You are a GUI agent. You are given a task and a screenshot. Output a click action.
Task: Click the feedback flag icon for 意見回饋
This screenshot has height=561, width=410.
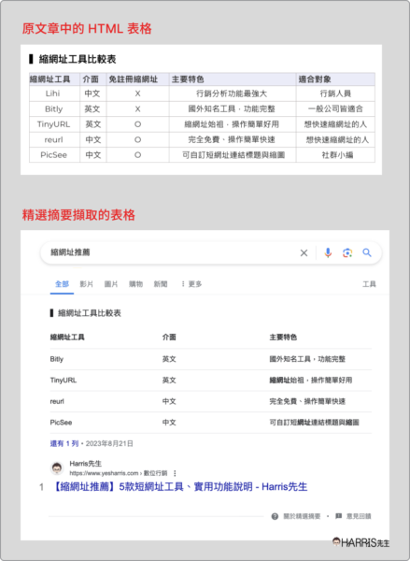(338, 516)
